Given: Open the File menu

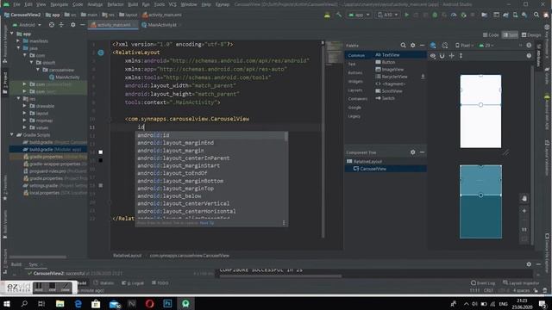Looking at the screenshot, I should (16, 4).
